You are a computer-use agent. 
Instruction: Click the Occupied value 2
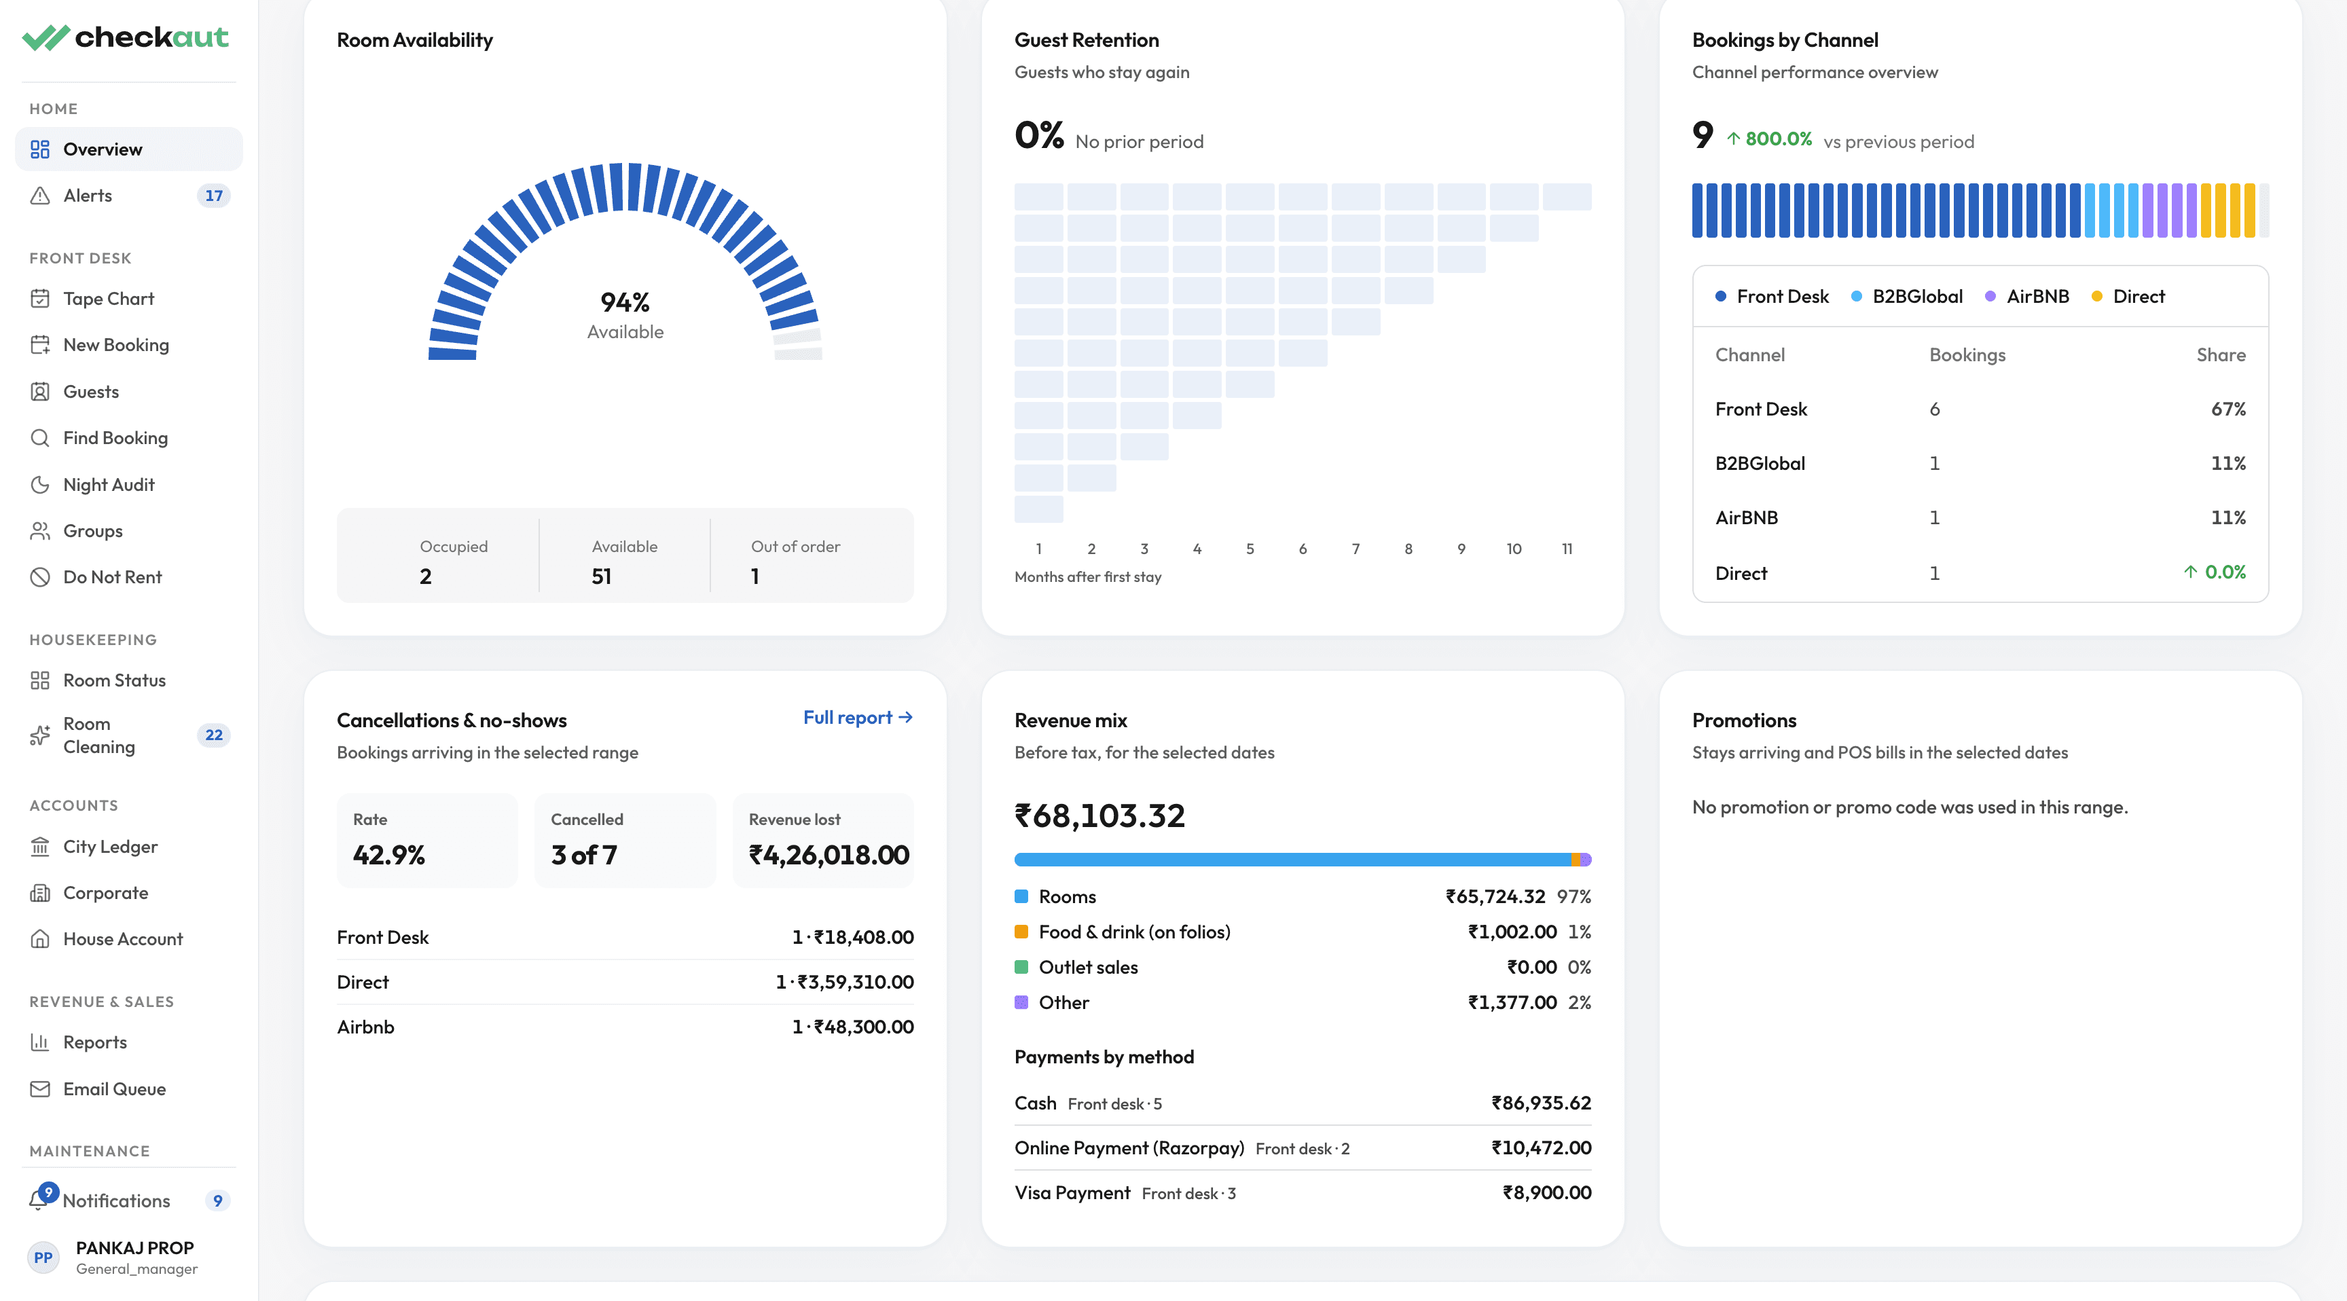pyautogui.click(x=426, y=576)
